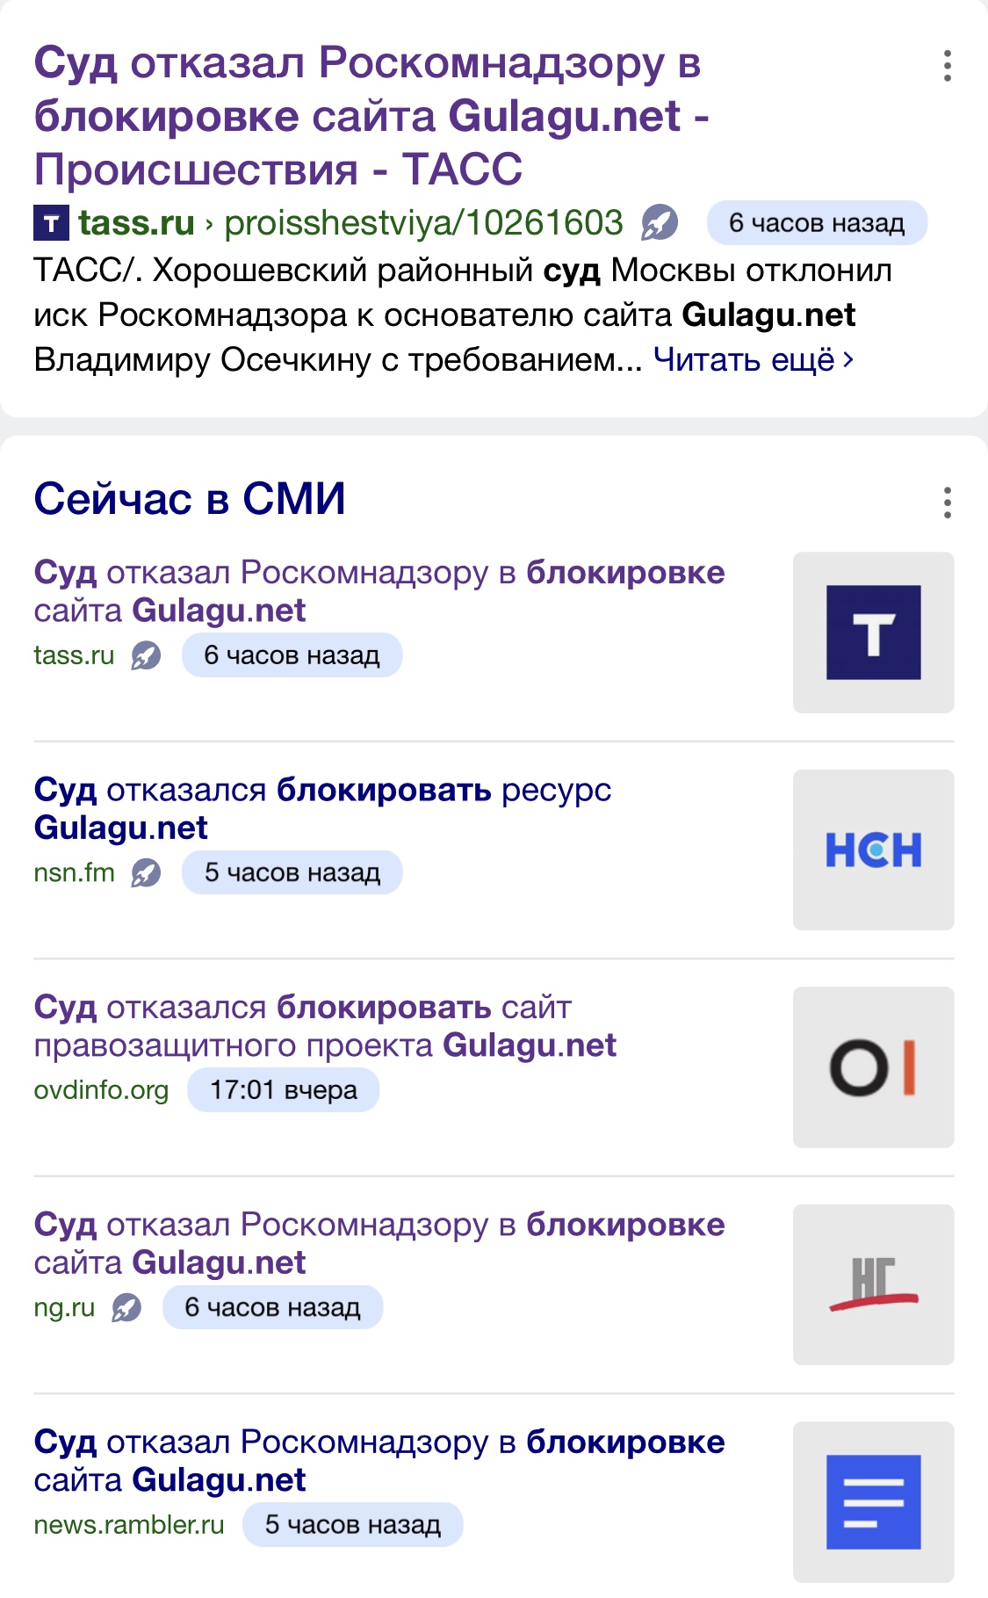This screenshot has width=988, height=1598.
Task: Tap the rocket icon beside ng.ru
Action: (x=126, y=1308)
